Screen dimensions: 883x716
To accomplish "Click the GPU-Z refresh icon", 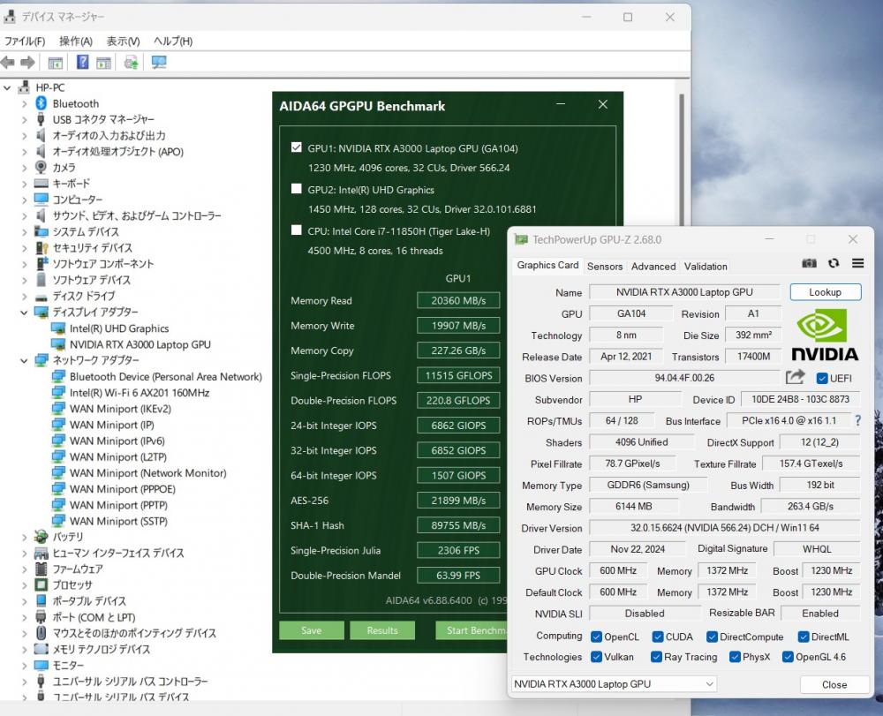I will (x=834, y=263).
